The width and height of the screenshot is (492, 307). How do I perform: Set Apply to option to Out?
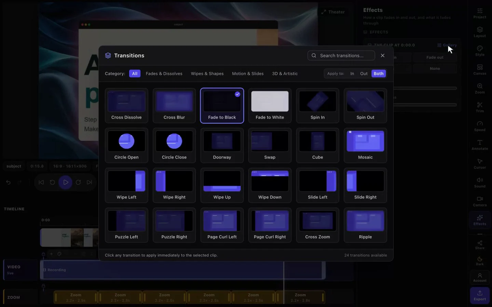pos(364,73)
